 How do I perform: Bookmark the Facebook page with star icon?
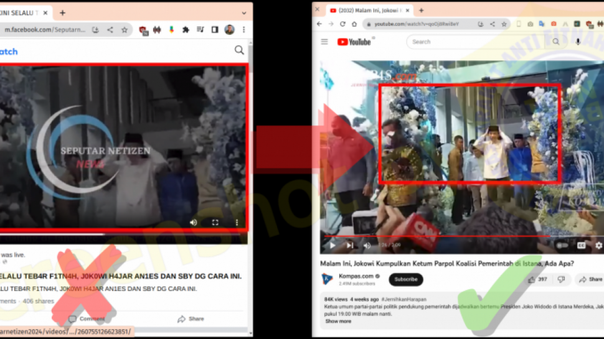coord(125,30)
